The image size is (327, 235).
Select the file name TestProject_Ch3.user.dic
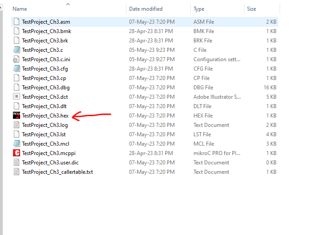click(x=50, y=163)
